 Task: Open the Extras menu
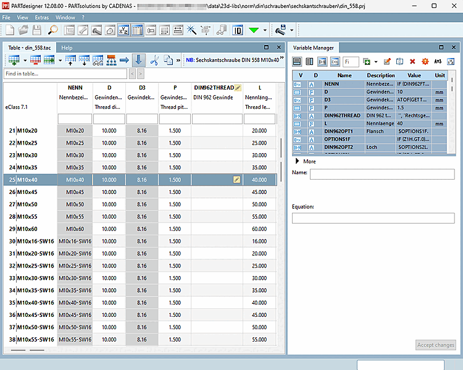click(x=42, y=17)
